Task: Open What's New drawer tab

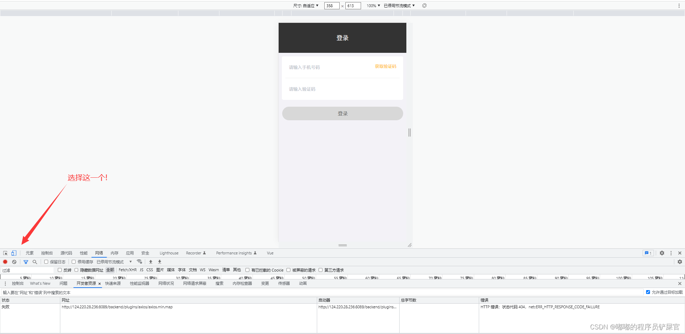Action: click(40, 283)
